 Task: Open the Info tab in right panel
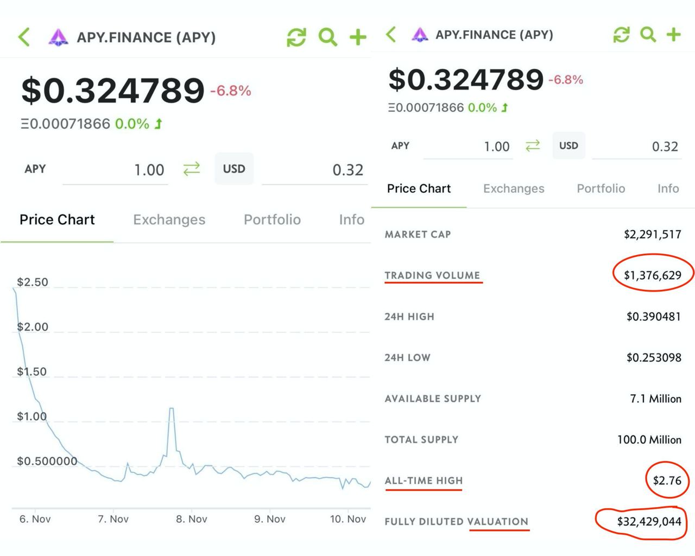pos(668,188)
